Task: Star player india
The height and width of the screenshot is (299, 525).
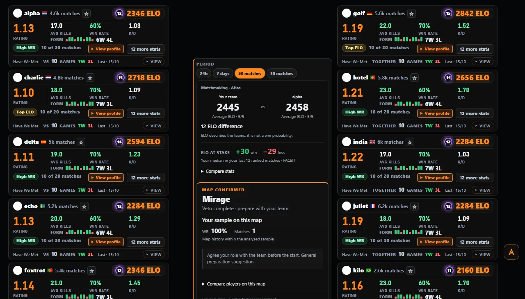Action: (410, 142)
